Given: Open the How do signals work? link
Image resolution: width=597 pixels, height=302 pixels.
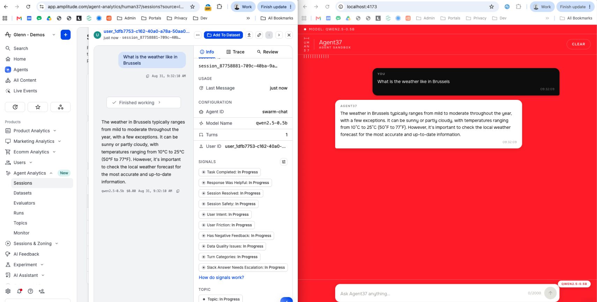Looking at the screenshot, I should pyautogui.click(x=221, y=278).
